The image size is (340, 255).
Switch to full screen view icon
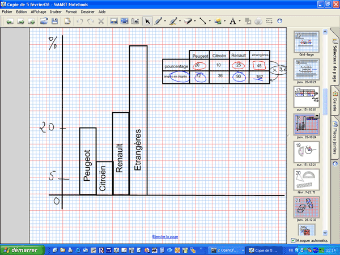pyautogui.click(x=125, y=21)
